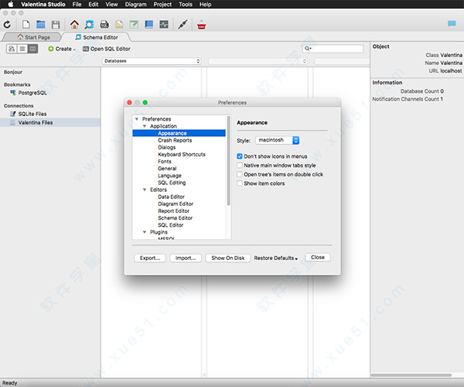Select Keyboard Shortcuts preference item
Viewport: 464px width, 387px height.
tap(182, 155)
